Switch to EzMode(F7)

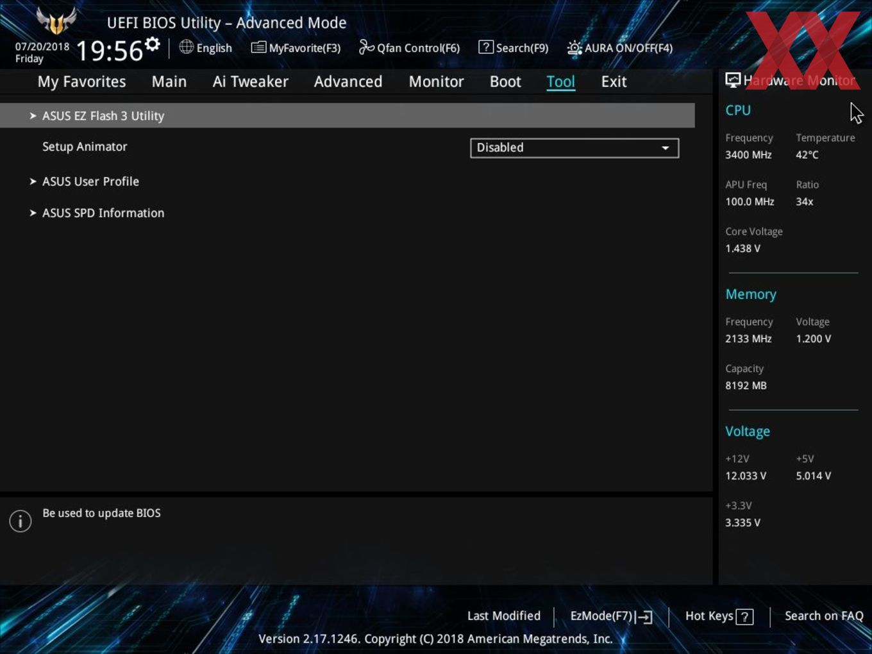coord(611,616)
